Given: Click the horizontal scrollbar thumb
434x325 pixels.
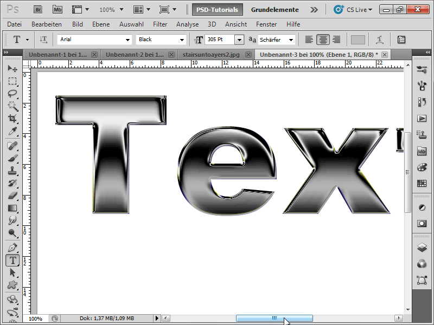Looking at the screenshot, I should (x=275, y=318).
